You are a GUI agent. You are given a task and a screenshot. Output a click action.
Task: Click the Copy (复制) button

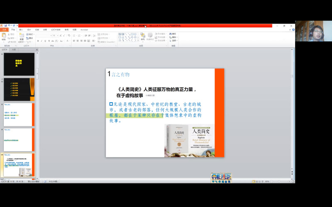11,38
